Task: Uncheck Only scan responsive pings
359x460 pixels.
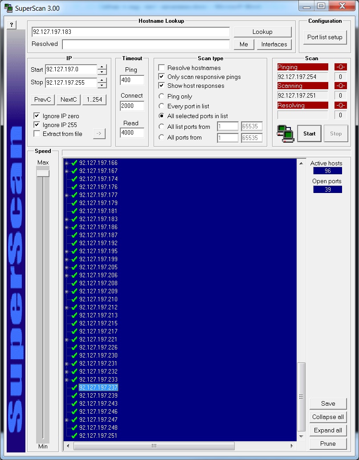Action: click(x=161, y=77)
